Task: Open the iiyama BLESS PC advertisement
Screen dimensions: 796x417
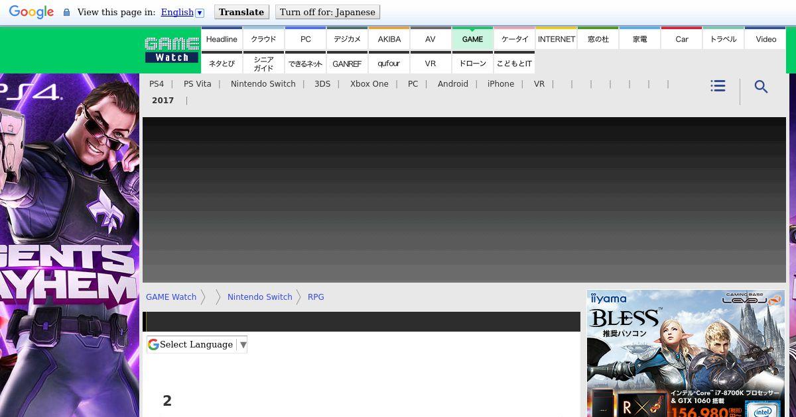Action: (x=686, y=353)
